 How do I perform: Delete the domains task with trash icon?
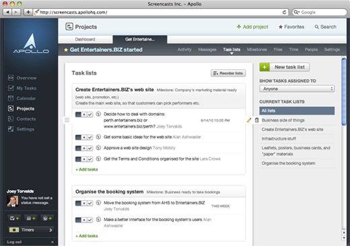[257, 120]
